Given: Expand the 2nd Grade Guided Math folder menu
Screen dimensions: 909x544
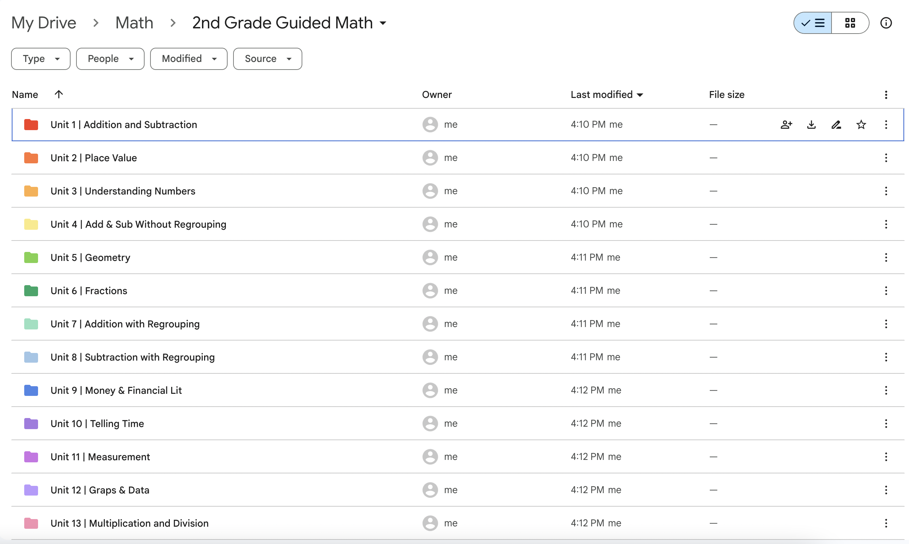Looking at the screenshot, I should (x=383, y=23).
